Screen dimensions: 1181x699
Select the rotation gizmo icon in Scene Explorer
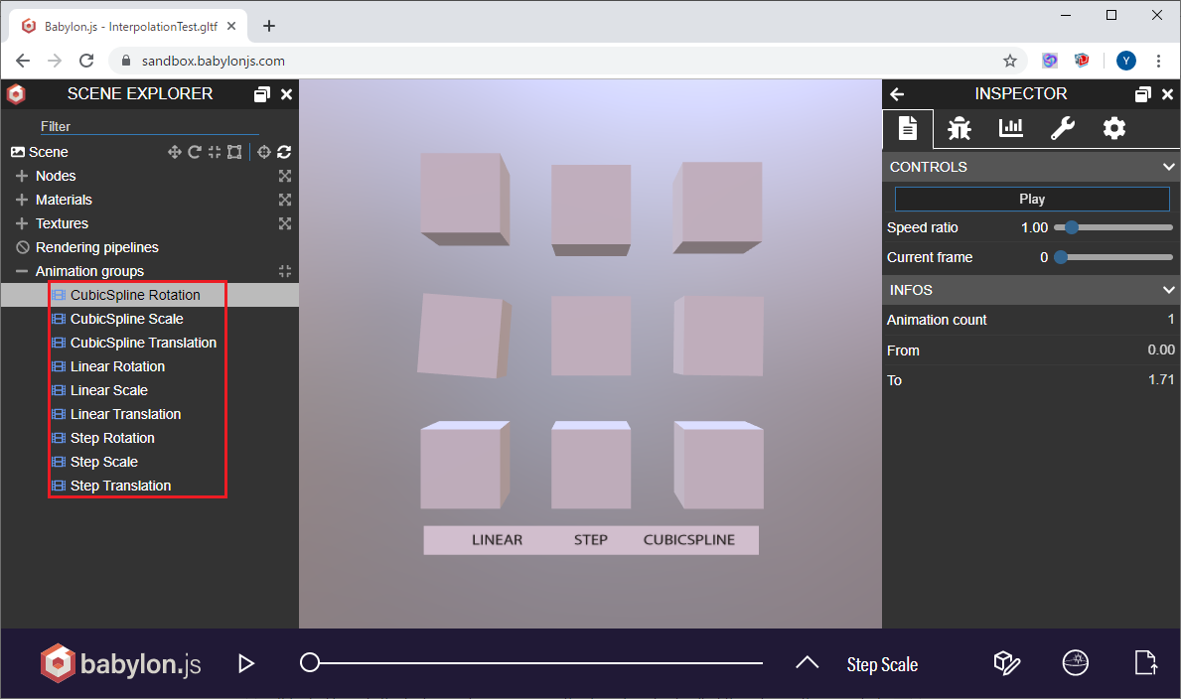(x=195, y=151)
